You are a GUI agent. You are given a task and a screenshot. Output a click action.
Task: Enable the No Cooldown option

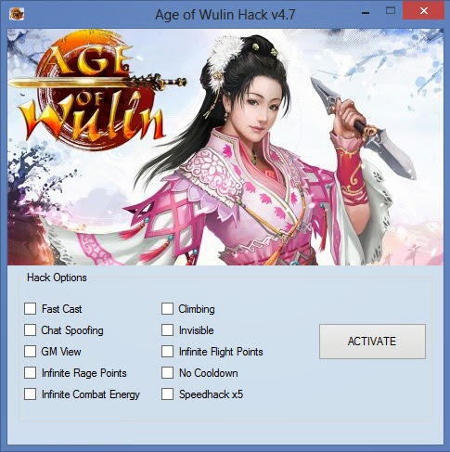point(167,372)
